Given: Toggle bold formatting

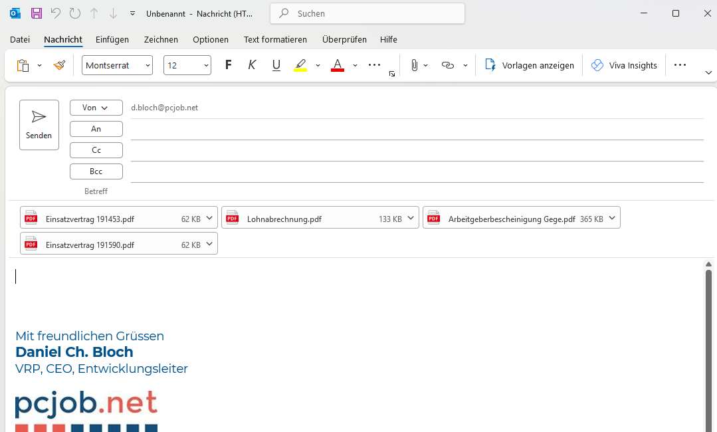Looking at the screenshot, I should (228, 65).
